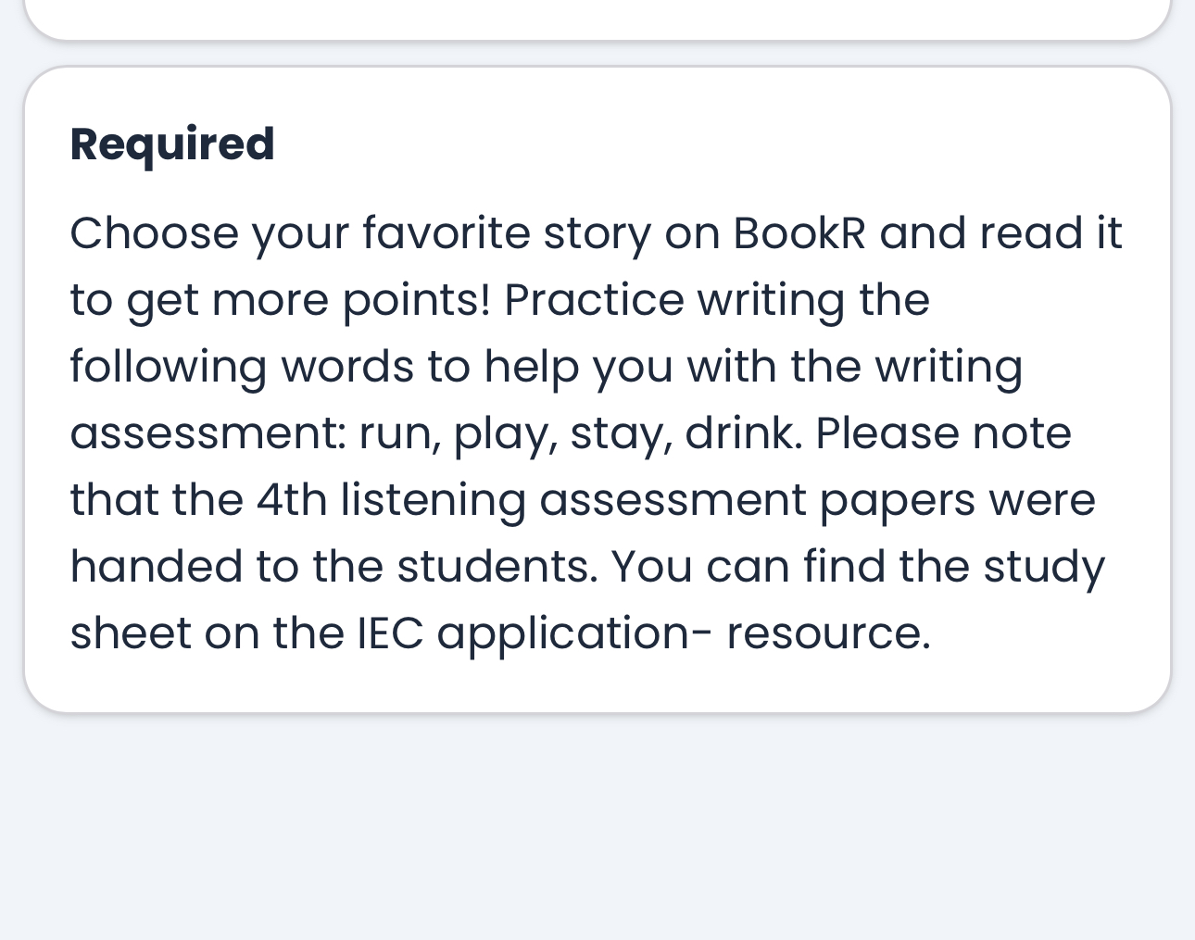Click the words "Please note"
The width and height of the screenshot is (1195, 940).
point(942,433)
